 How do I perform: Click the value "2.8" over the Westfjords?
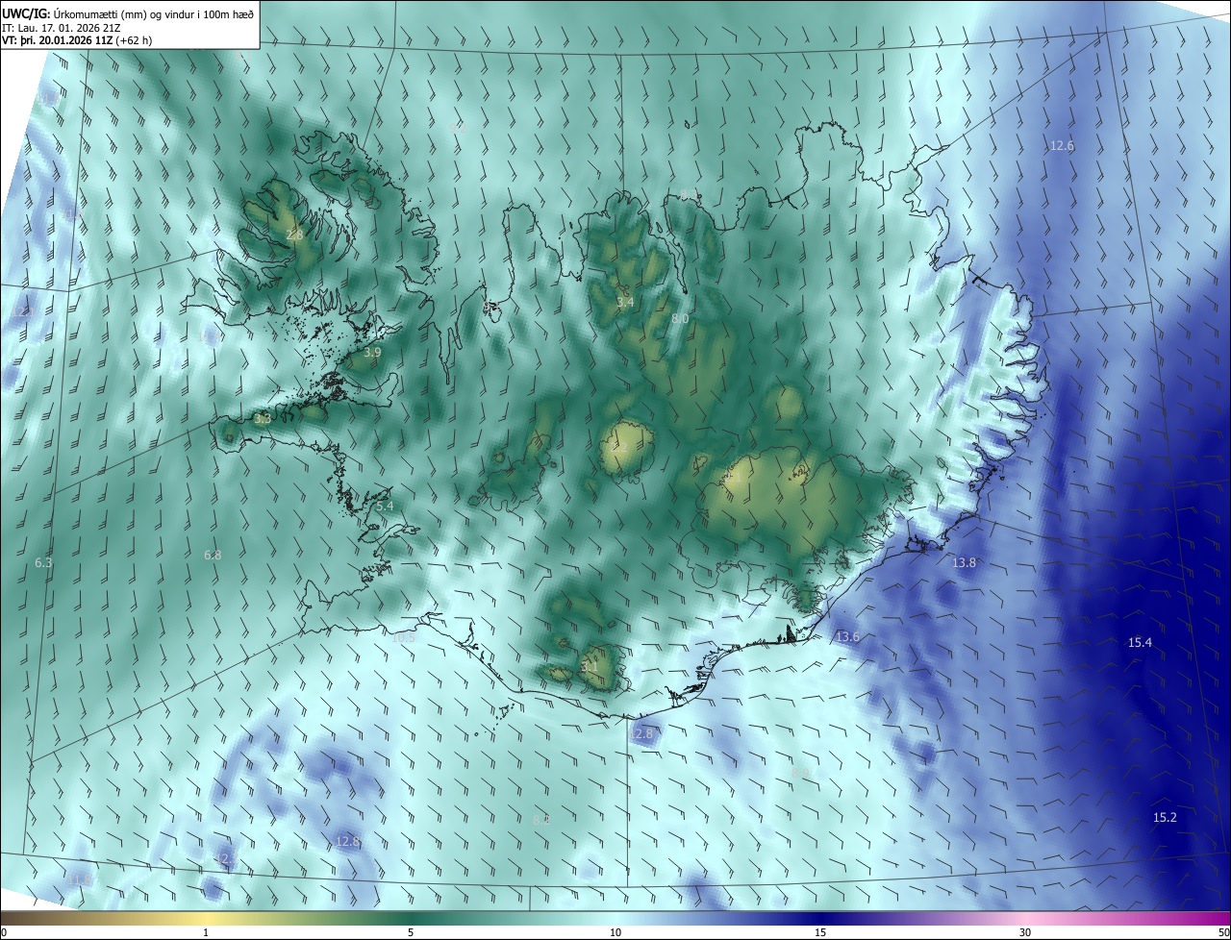[x=294, y=235]
